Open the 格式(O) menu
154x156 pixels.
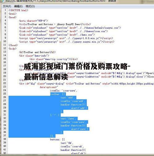(x=30, y=6)
